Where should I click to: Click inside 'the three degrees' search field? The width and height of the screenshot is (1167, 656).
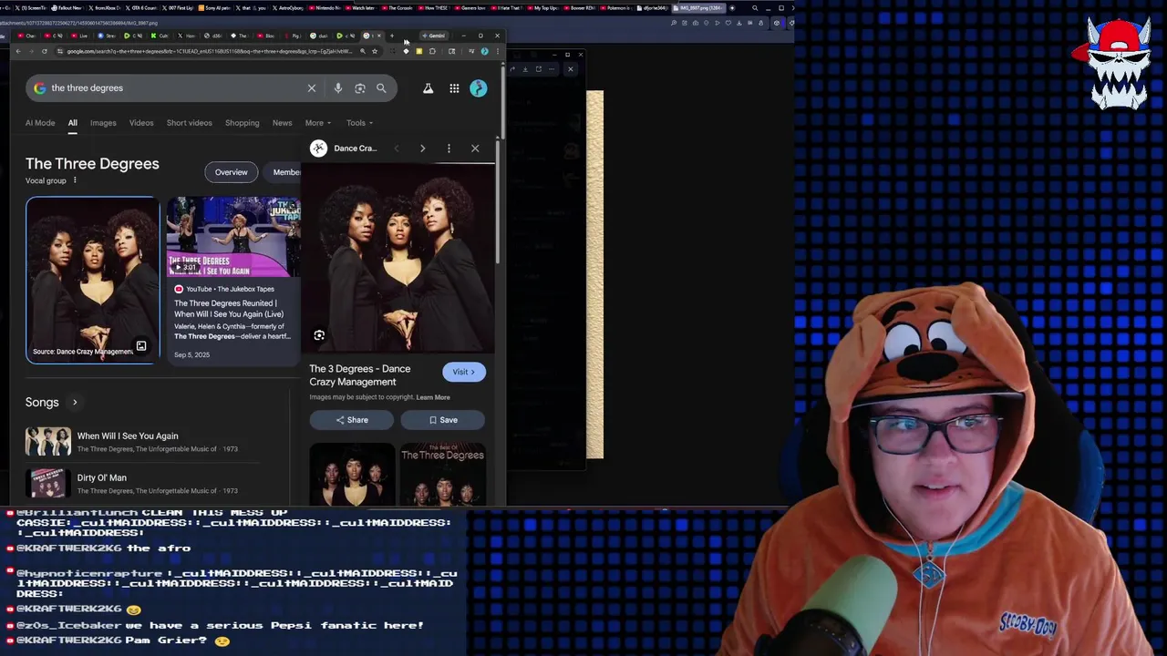(x=173, y=88)
